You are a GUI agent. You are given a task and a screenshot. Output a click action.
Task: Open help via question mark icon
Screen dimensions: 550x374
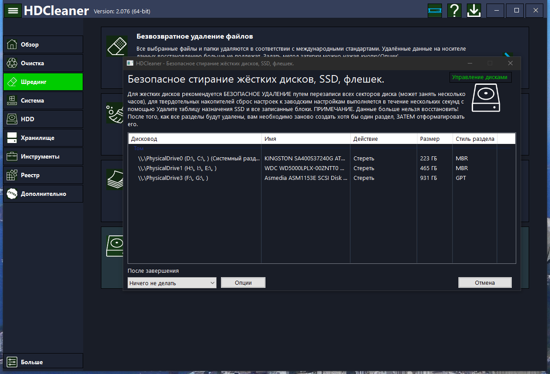[454, 10]
